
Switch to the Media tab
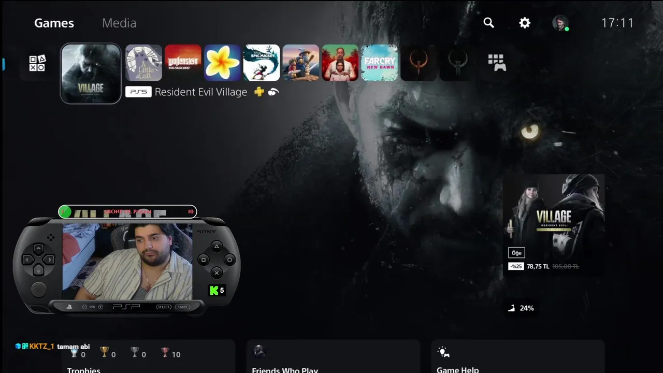pos(119,23)
